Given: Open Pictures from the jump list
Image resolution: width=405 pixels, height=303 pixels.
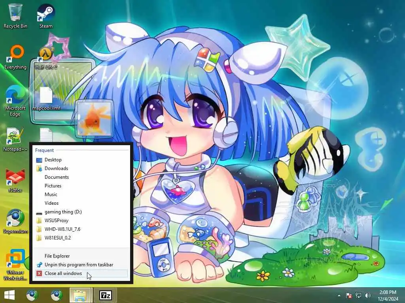Looking at the screenshot, I should click(81, 186).
